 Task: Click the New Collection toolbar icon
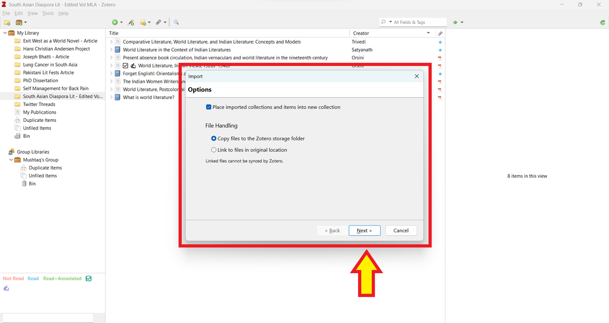coord(7,22)
